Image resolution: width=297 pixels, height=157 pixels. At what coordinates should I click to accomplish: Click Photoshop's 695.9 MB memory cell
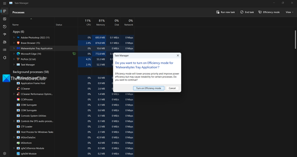click(x=99, y=37)
